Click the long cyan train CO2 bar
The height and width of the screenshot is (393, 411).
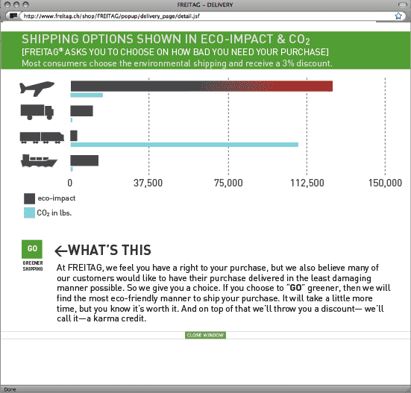(184, 145)
